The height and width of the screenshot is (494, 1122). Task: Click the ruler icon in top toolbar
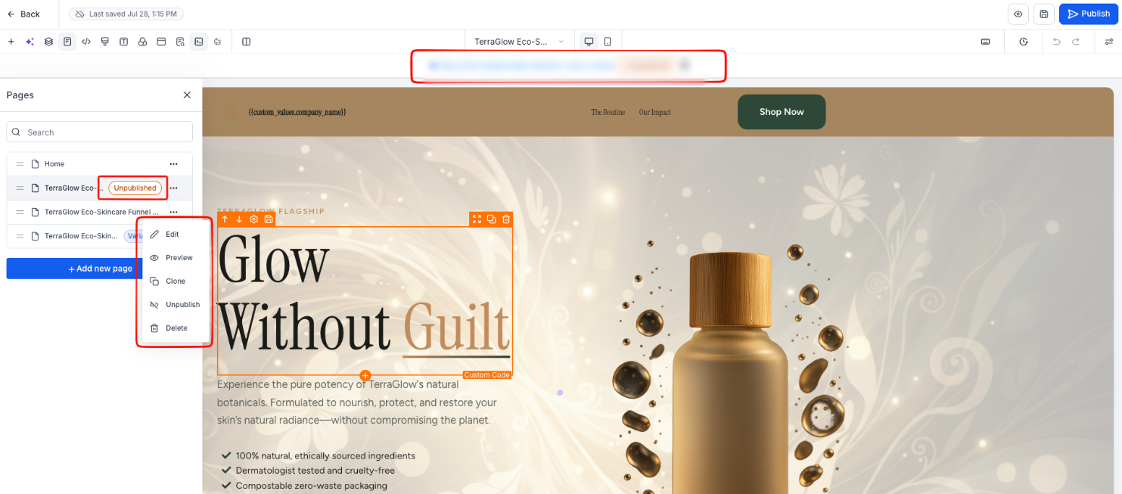985,42
